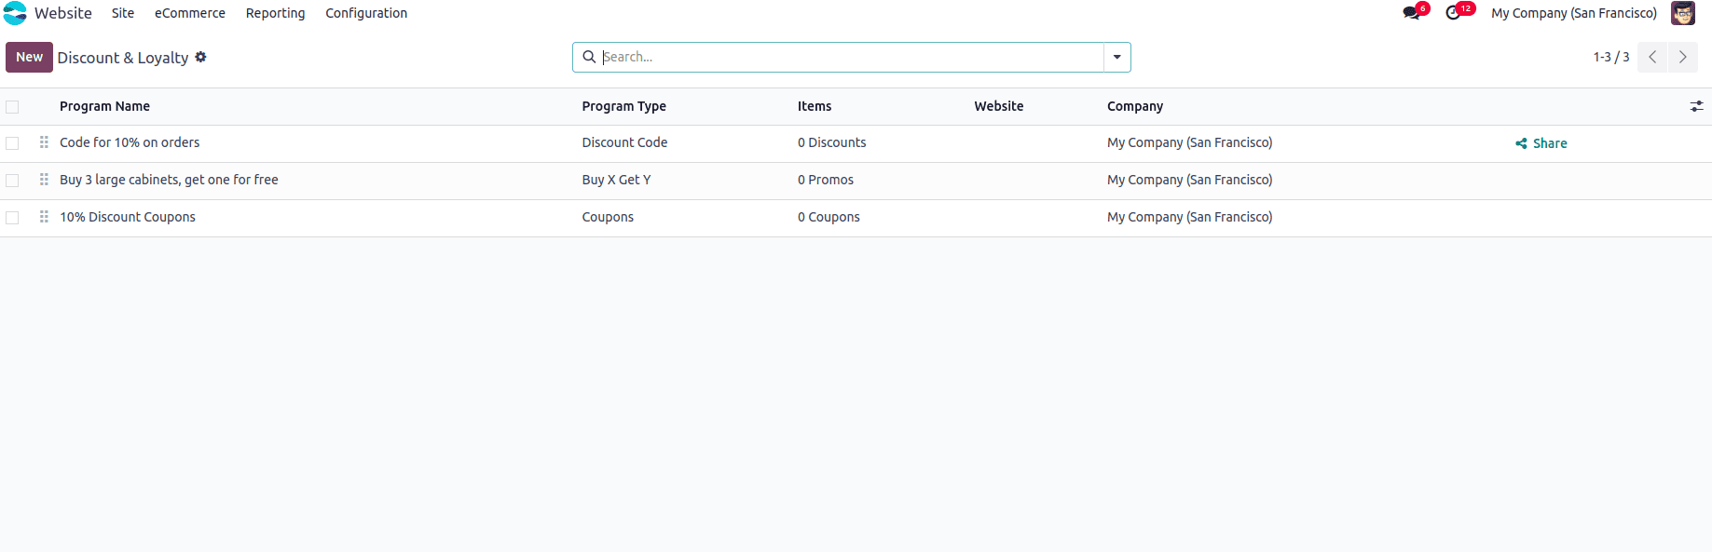The width and height of the screenshot is (1712, 552).
Task: Grab the drag handle of Buy 3 large cabinets row
Action: (x=44, y=180)
